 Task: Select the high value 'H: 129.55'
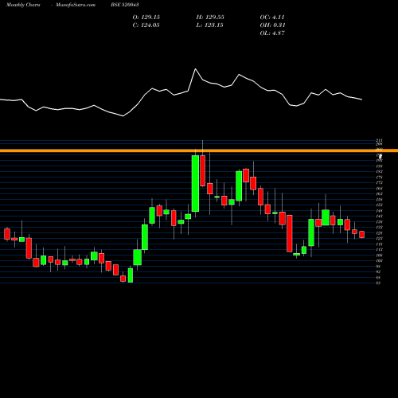[210, 18]
